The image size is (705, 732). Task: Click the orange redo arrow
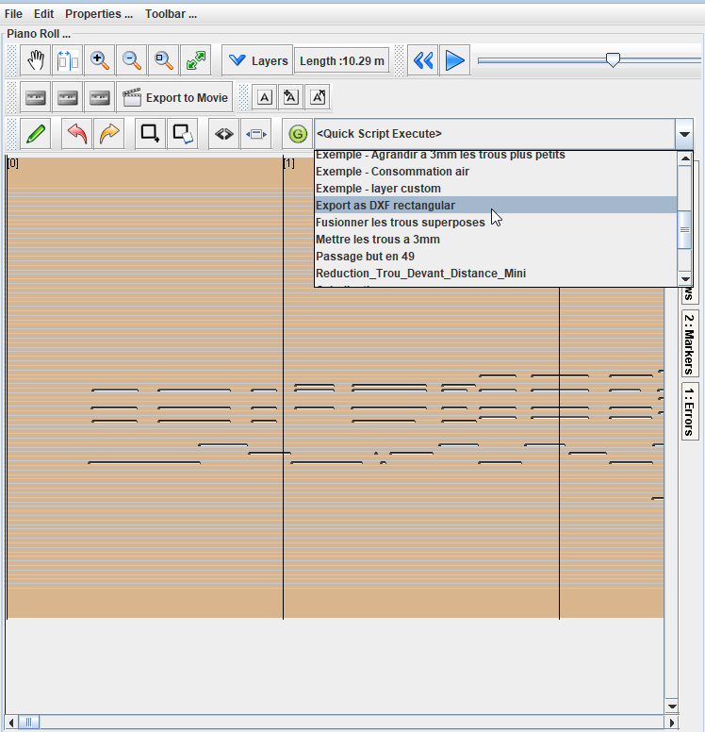coord(109,134)
